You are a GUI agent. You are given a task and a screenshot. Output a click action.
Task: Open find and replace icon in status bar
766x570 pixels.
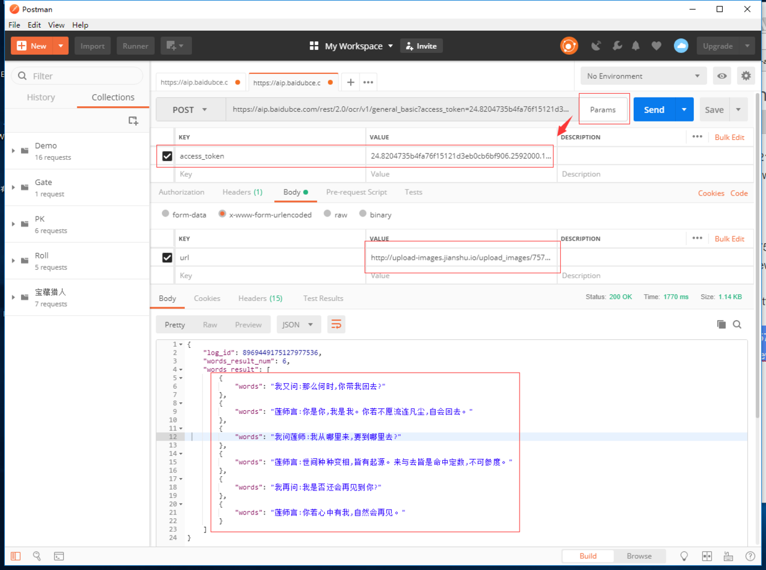[x=36, y=556]
